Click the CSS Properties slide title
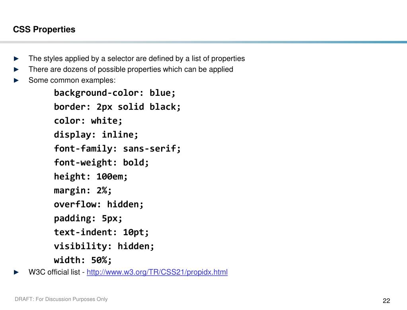Screen dimensions: 407x310 tap(44, 29)
